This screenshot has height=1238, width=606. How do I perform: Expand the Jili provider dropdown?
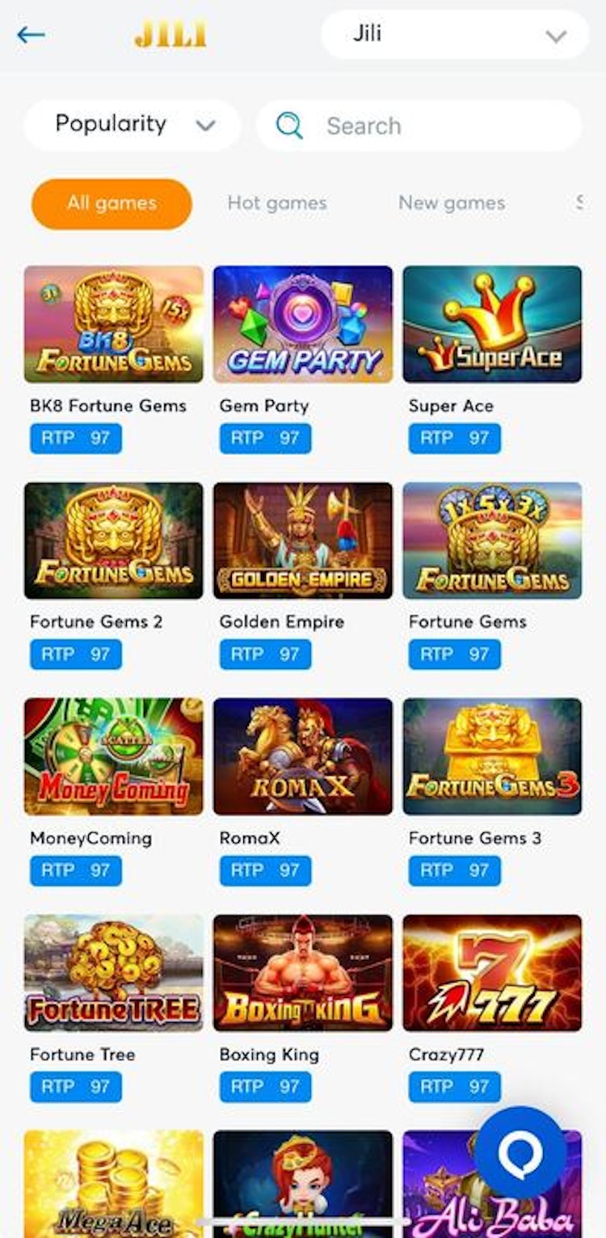click(x=456, y=35)
